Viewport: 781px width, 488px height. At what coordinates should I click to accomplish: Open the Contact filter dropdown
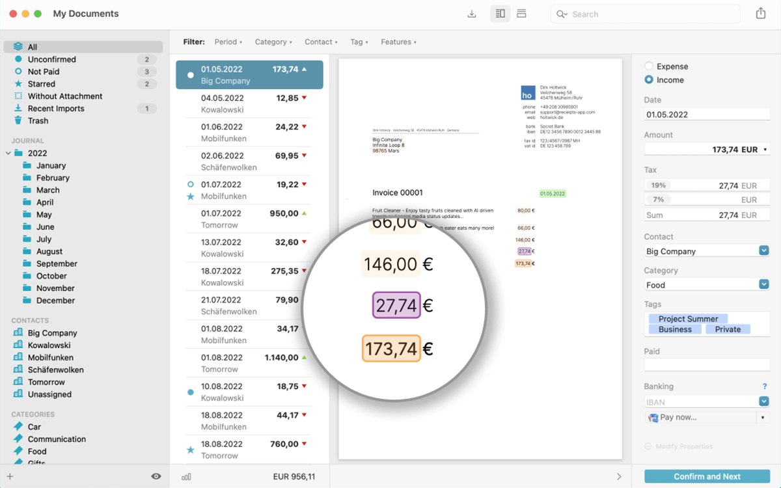tap(321, 42)
